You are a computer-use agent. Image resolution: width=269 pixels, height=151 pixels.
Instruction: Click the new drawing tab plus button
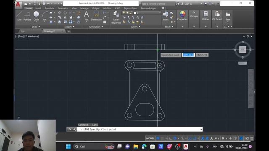point(69,31)
